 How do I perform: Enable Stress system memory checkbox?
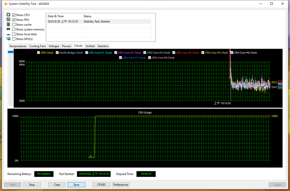coord(14,29)
